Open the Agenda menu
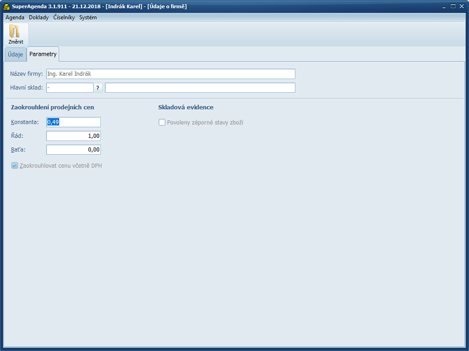Viewport: 469px width, 351px height. [15, 18]
